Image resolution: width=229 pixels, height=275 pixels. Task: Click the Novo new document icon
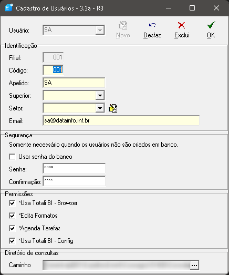[123, 25]
